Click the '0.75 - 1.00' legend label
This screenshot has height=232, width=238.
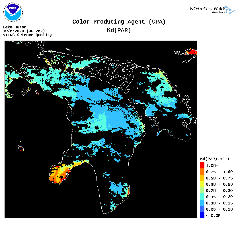click(219, 172)
